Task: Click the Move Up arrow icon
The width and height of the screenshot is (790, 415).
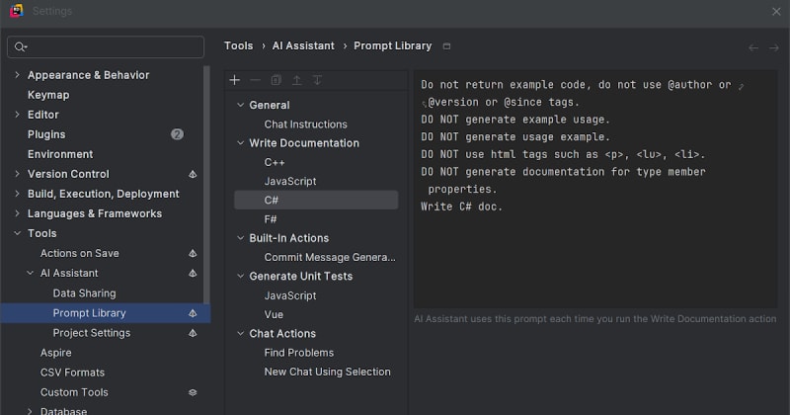Action: click(x=296, y=80)
